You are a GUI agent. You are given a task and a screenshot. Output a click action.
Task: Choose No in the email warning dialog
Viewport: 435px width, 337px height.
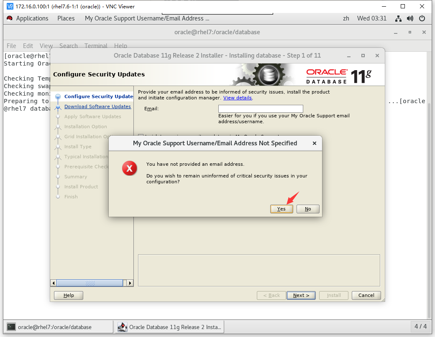pos(308,209)
